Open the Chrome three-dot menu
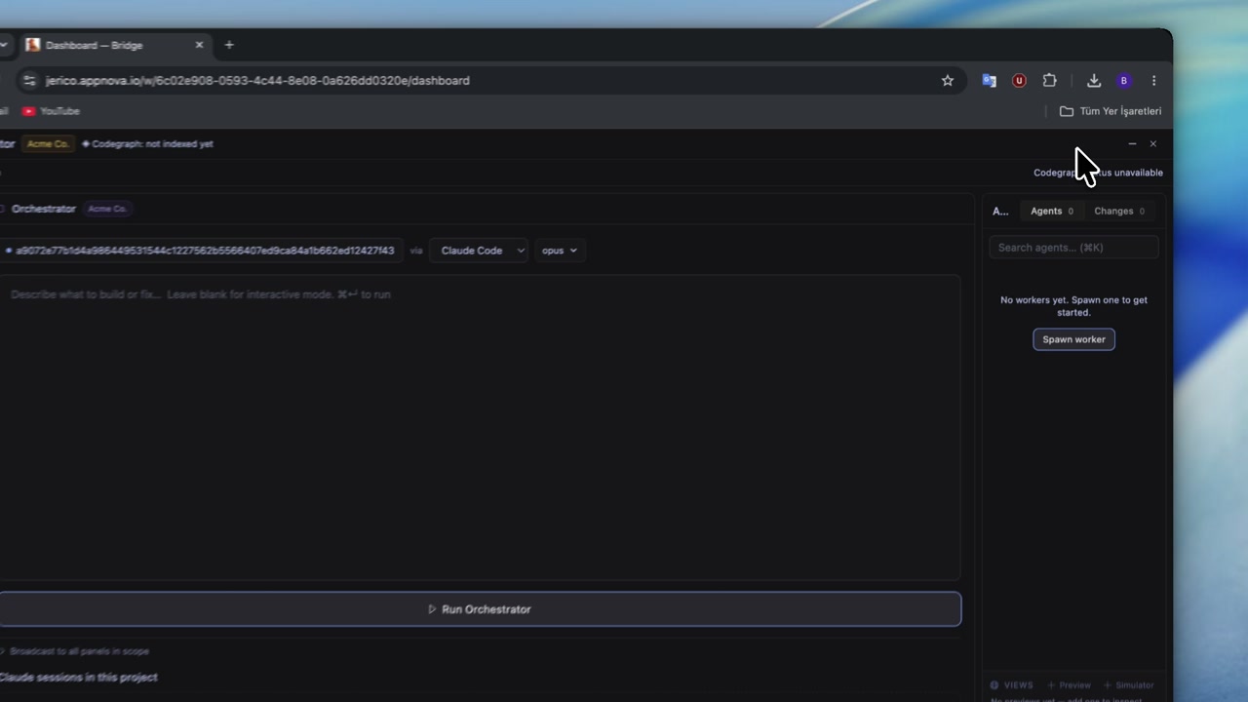Screen dimensions: 1248x702 tap(1153, 81)
